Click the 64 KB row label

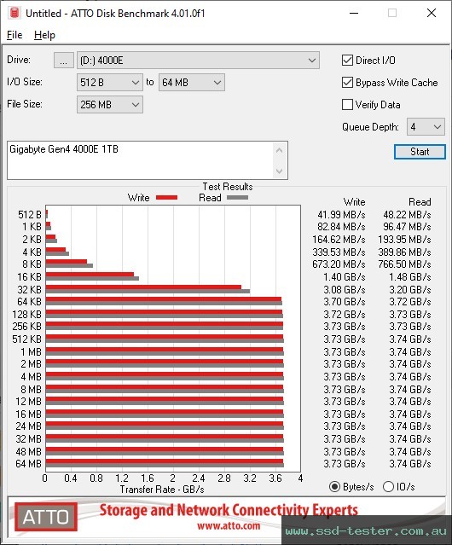[x=29, y=302]
